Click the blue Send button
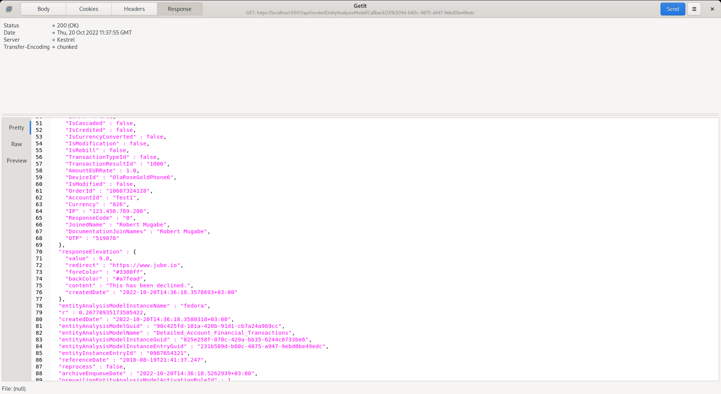This screenshot has height=394, width=721. click(673, 9)
